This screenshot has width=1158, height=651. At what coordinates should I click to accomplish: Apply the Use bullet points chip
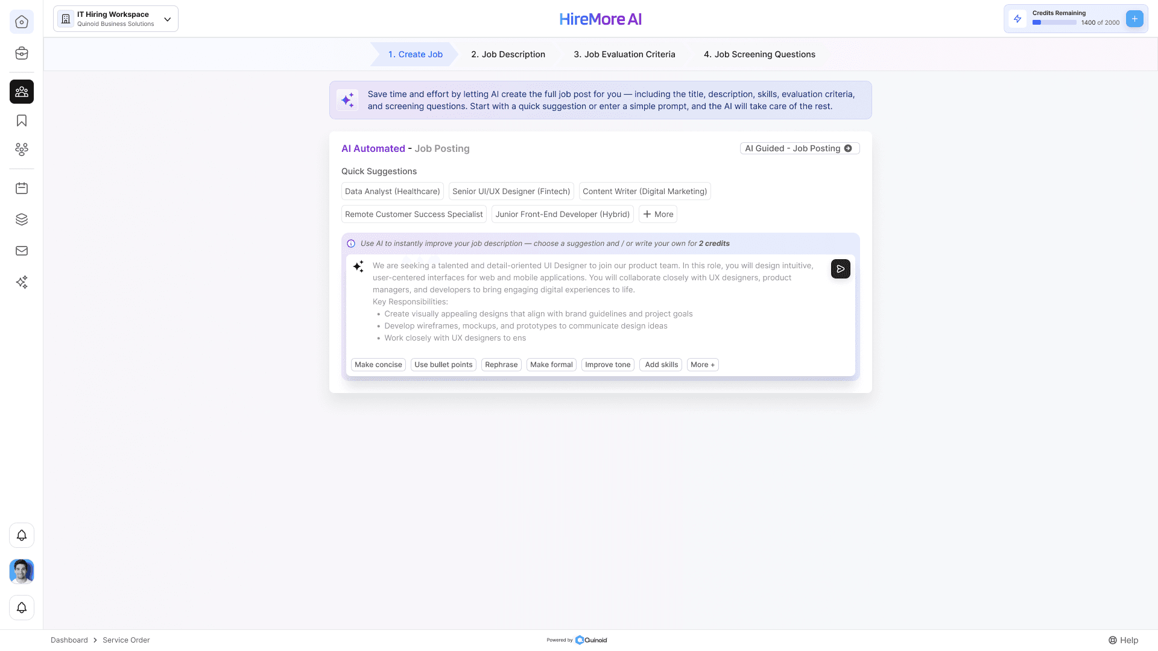pos(443,365)
